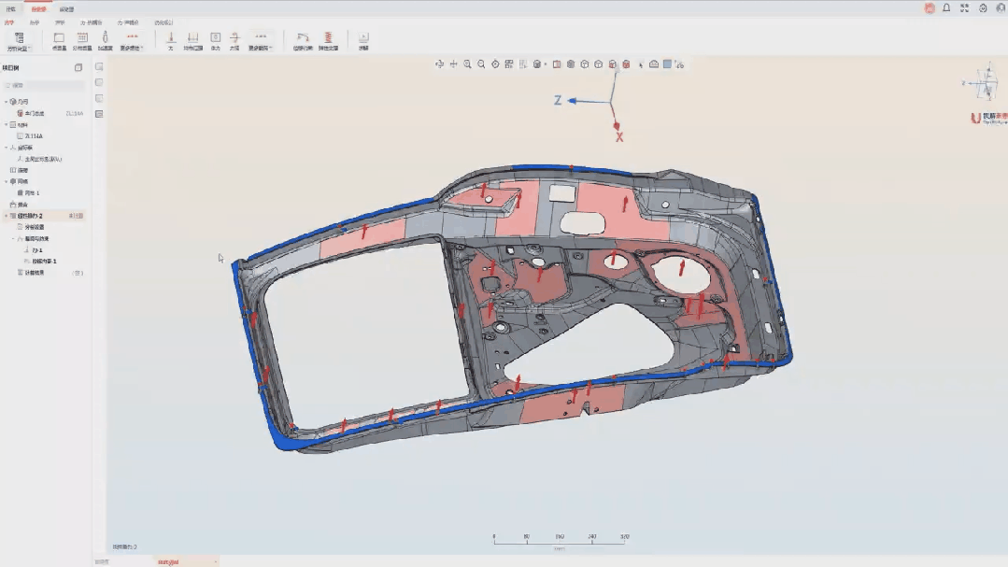Collapse the mesh node in project tree
The image size is (1008, 567).
pyautogui.click(x=6, y=181)
